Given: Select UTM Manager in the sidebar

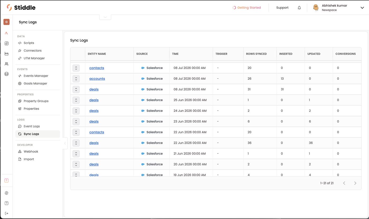Looking at the screenshot, I should pos(38,58).
